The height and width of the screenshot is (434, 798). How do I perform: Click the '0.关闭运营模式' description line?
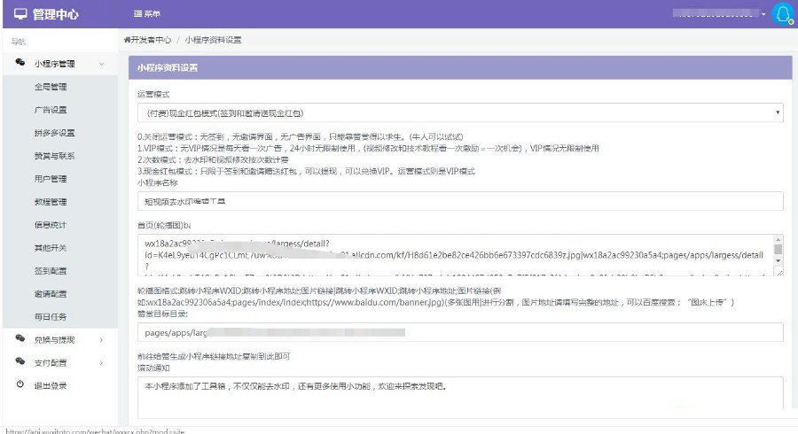(301, 136)
